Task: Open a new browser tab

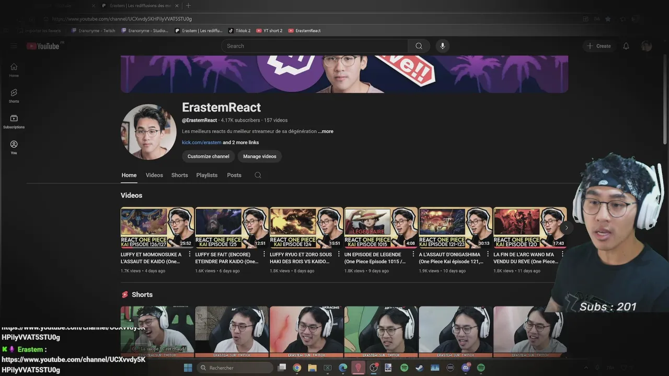Action: tap(188, 5)
